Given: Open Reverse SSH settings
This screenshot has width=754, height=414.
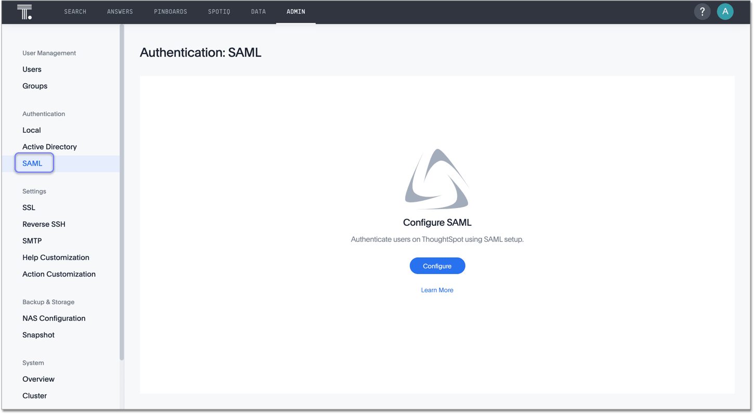Looking at the screenshot, I should [x=44, y=224].
